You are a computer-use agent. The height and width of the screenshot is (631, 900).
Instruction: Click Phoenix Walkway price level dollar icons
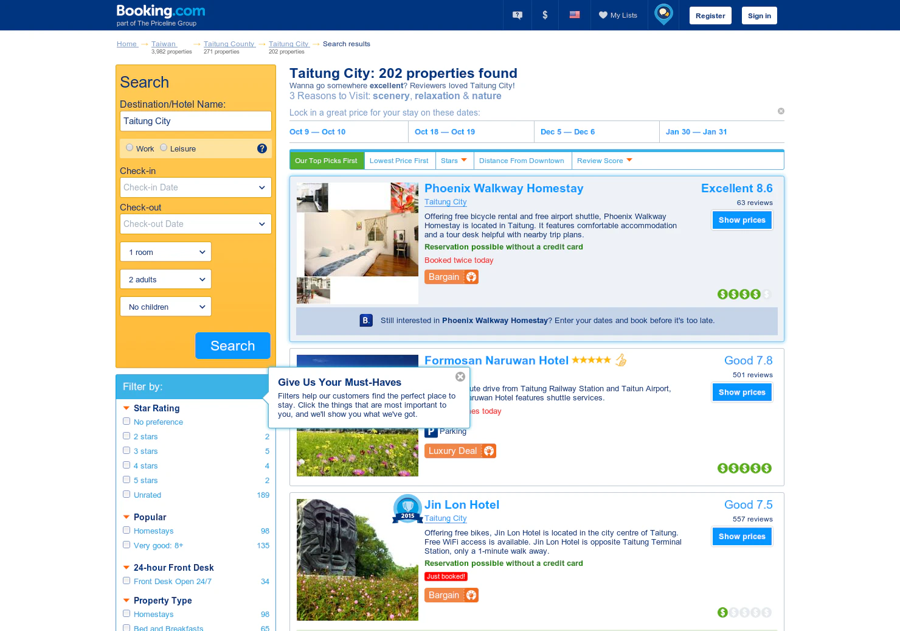(744, 295)
